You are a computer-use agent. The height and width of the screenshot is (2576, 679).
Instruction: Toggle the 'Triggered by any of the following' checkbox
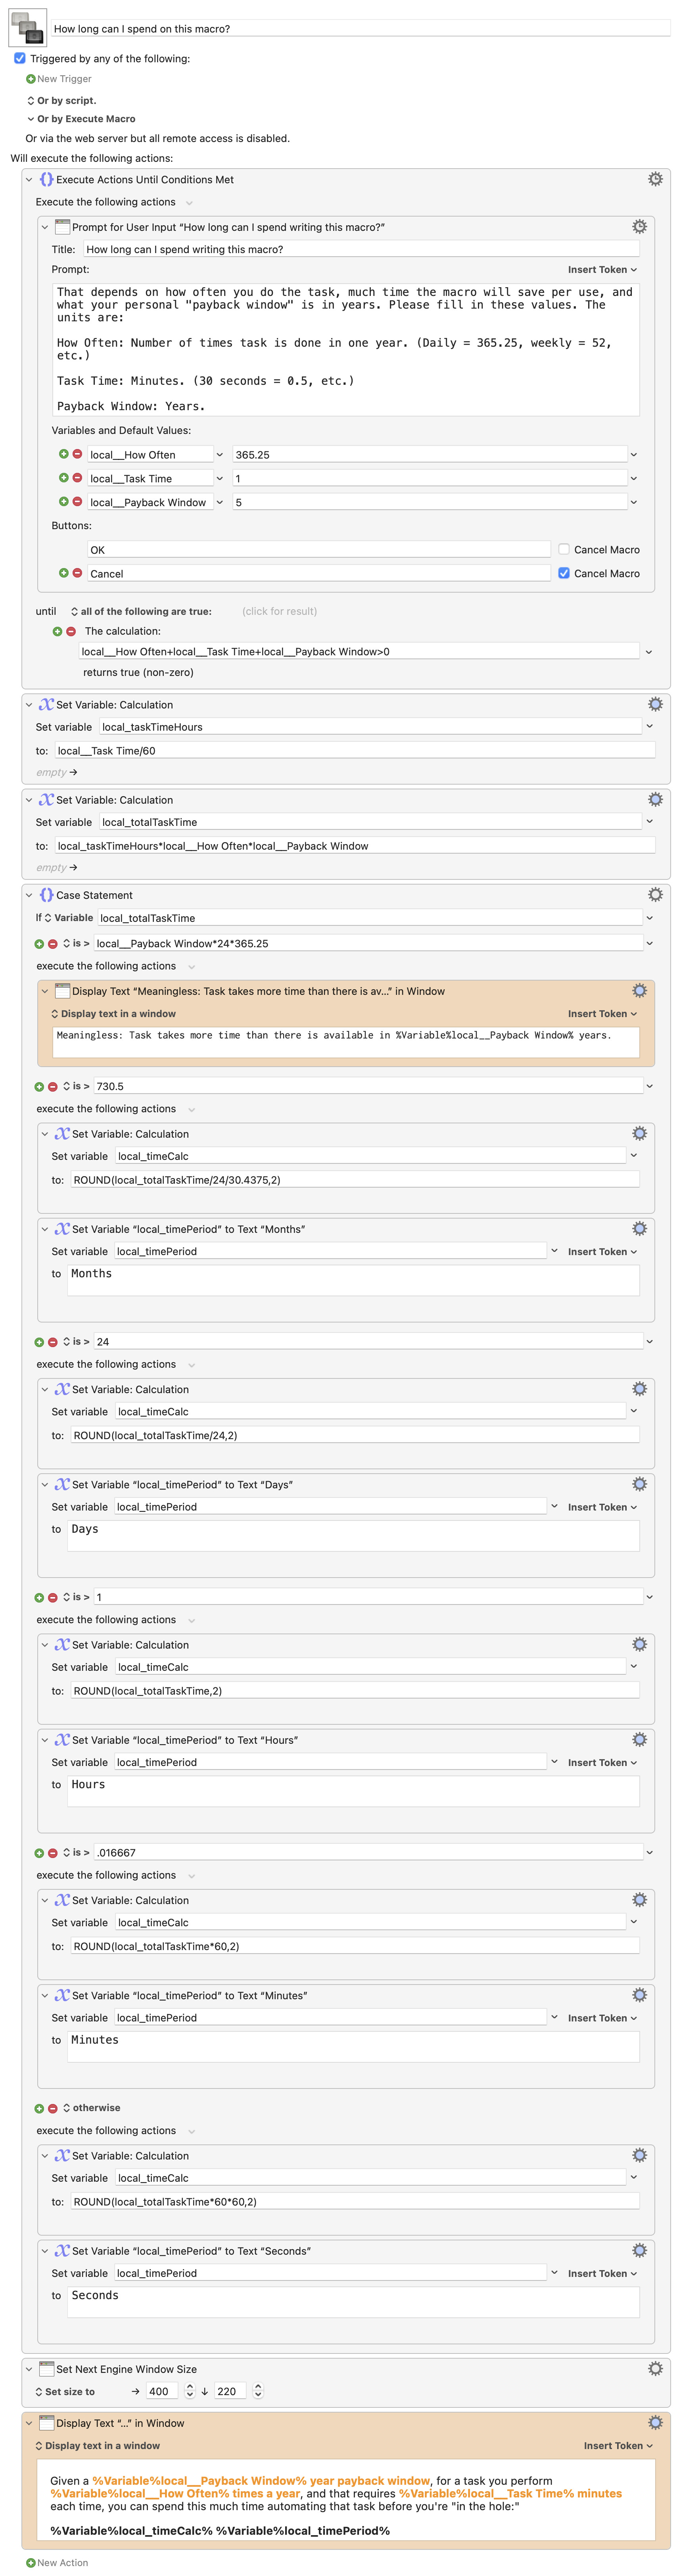19,58
